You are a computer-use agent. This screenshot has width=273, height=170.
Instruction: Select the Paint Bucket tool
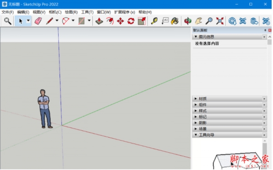(x=175, y=21)
